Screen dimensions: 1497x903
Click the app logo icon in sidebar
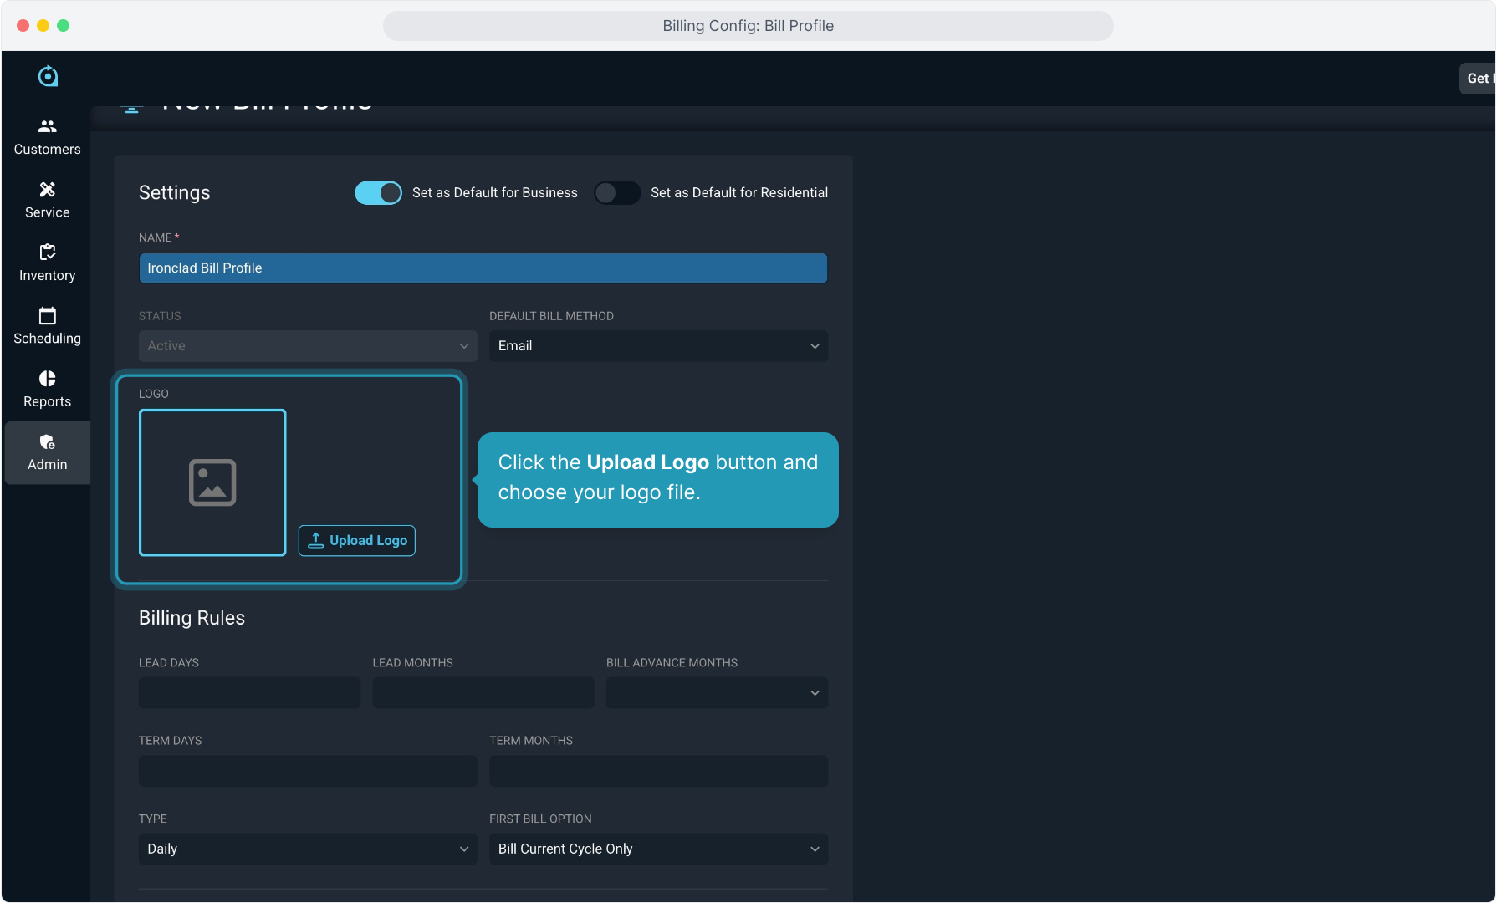48,76
